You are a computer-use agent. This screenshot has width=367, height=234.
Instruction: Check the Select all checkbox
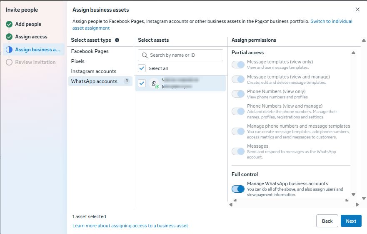coord(142,68)
